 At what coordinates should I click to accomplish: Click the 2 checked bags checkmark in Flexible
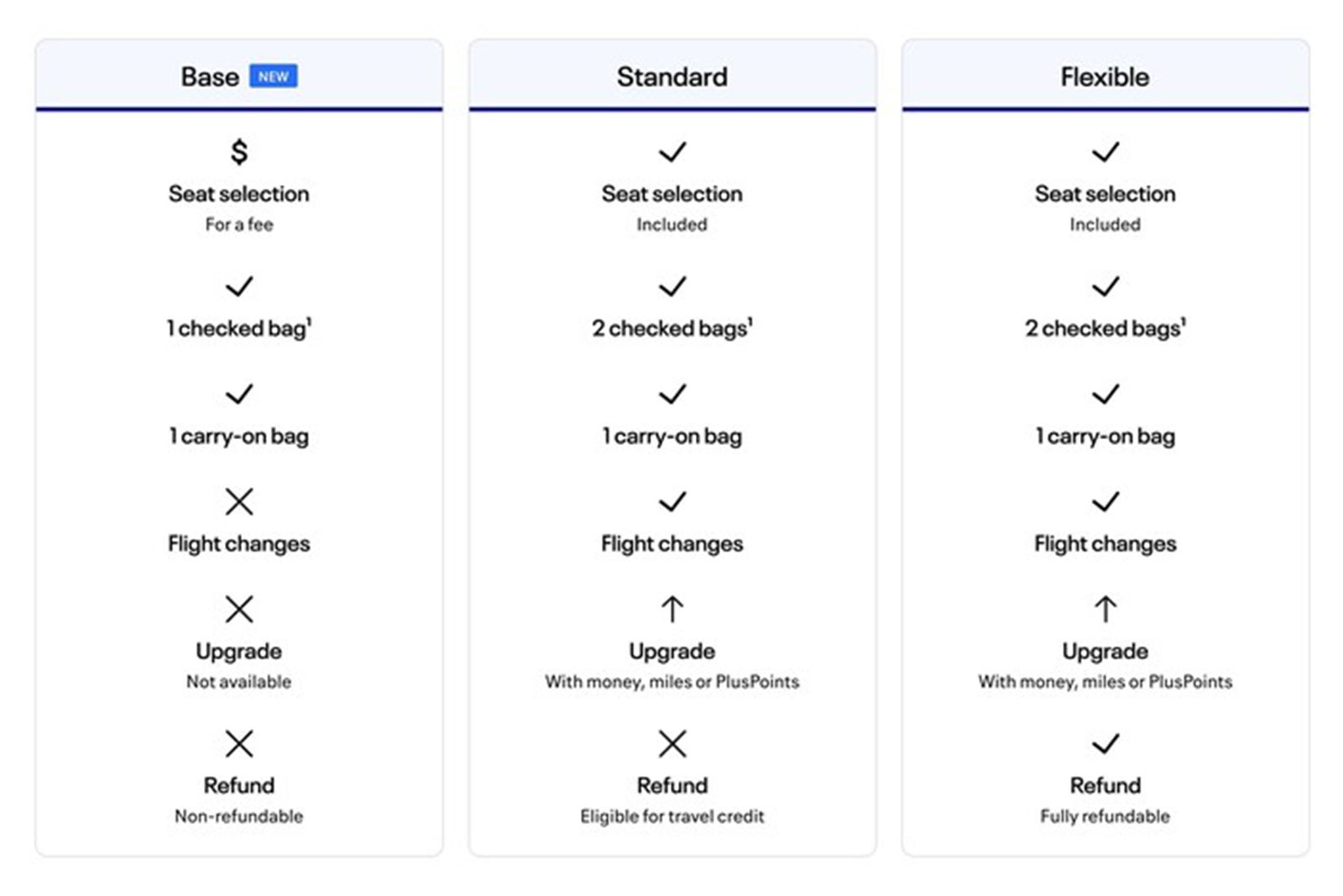click(1105, 287)
